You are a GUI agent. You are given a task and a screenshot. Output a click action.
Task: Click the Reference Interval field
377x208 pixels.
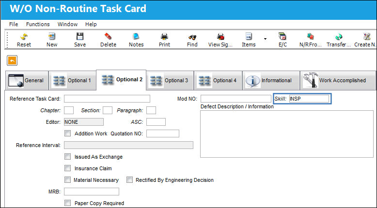pos(128,145)
